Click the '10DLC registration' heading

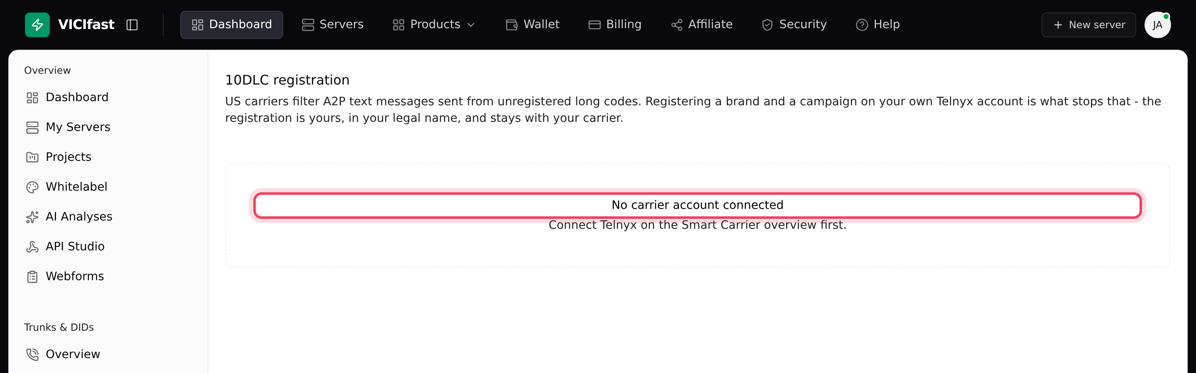click(287, 80)
